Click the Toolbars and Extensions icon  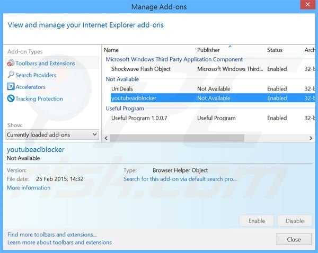pyautogui.click(x=11, y=64)
